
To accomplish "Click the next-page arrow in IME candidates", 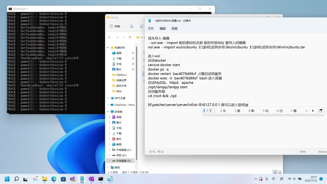I will point(313,110).
